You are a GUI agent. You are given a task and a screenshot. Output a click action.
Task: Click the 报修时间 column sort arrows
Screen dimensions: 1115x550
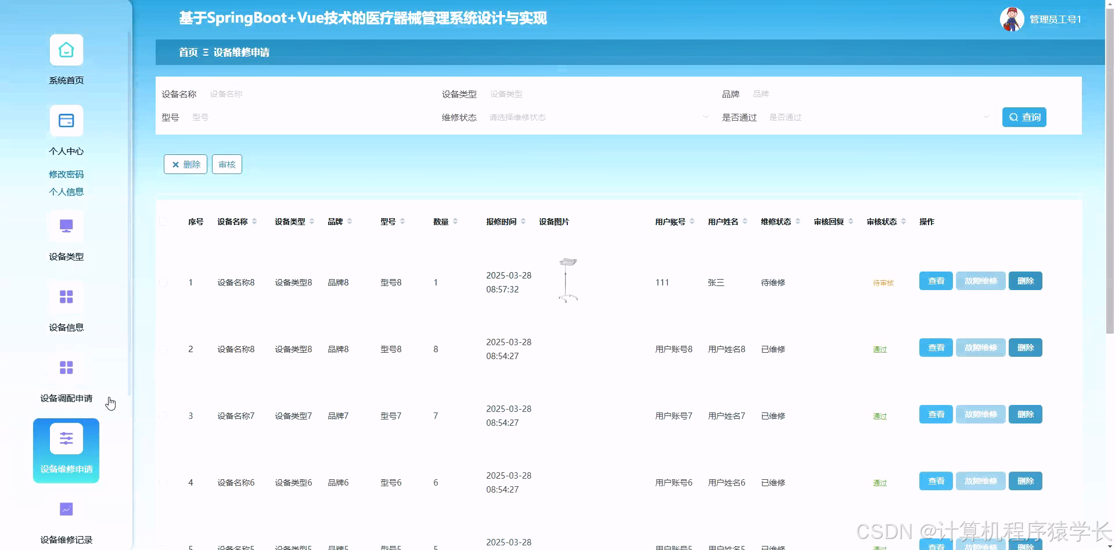(x=523, y=221)
